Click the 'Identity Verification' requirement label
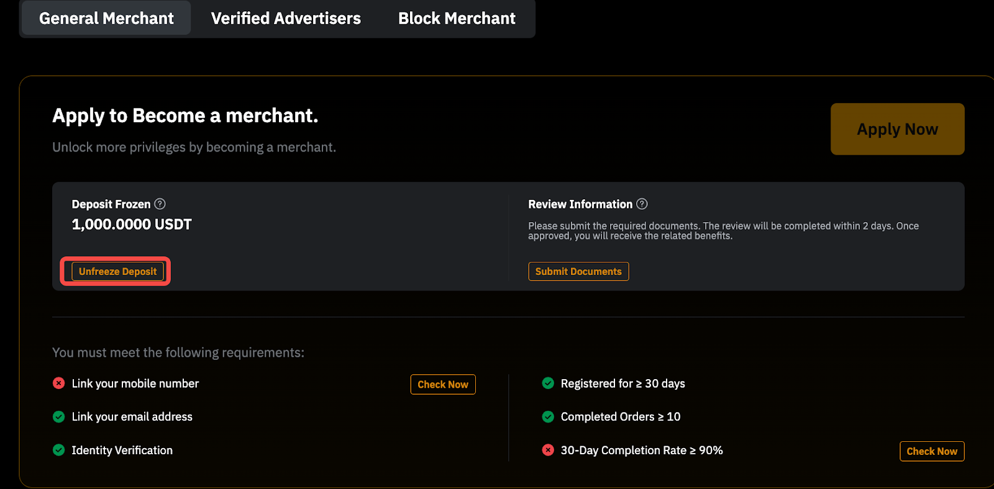The image size is (994, 489). pos(122,451)
